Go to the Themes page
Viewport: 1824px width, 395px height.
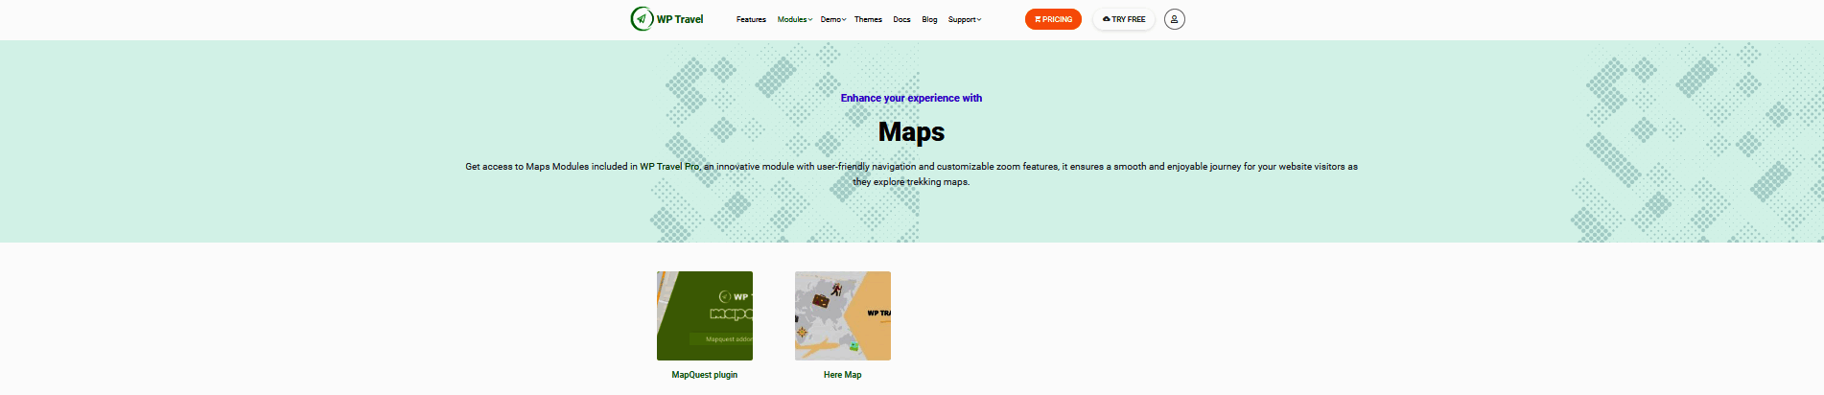tap(868, 19)
